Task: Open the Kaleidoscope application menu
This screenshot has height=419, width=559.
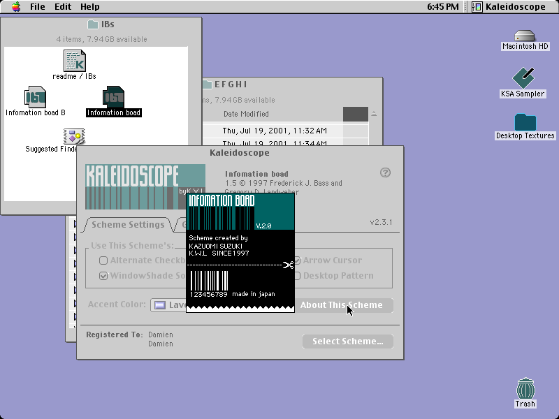Action: (x=509, y=6)
